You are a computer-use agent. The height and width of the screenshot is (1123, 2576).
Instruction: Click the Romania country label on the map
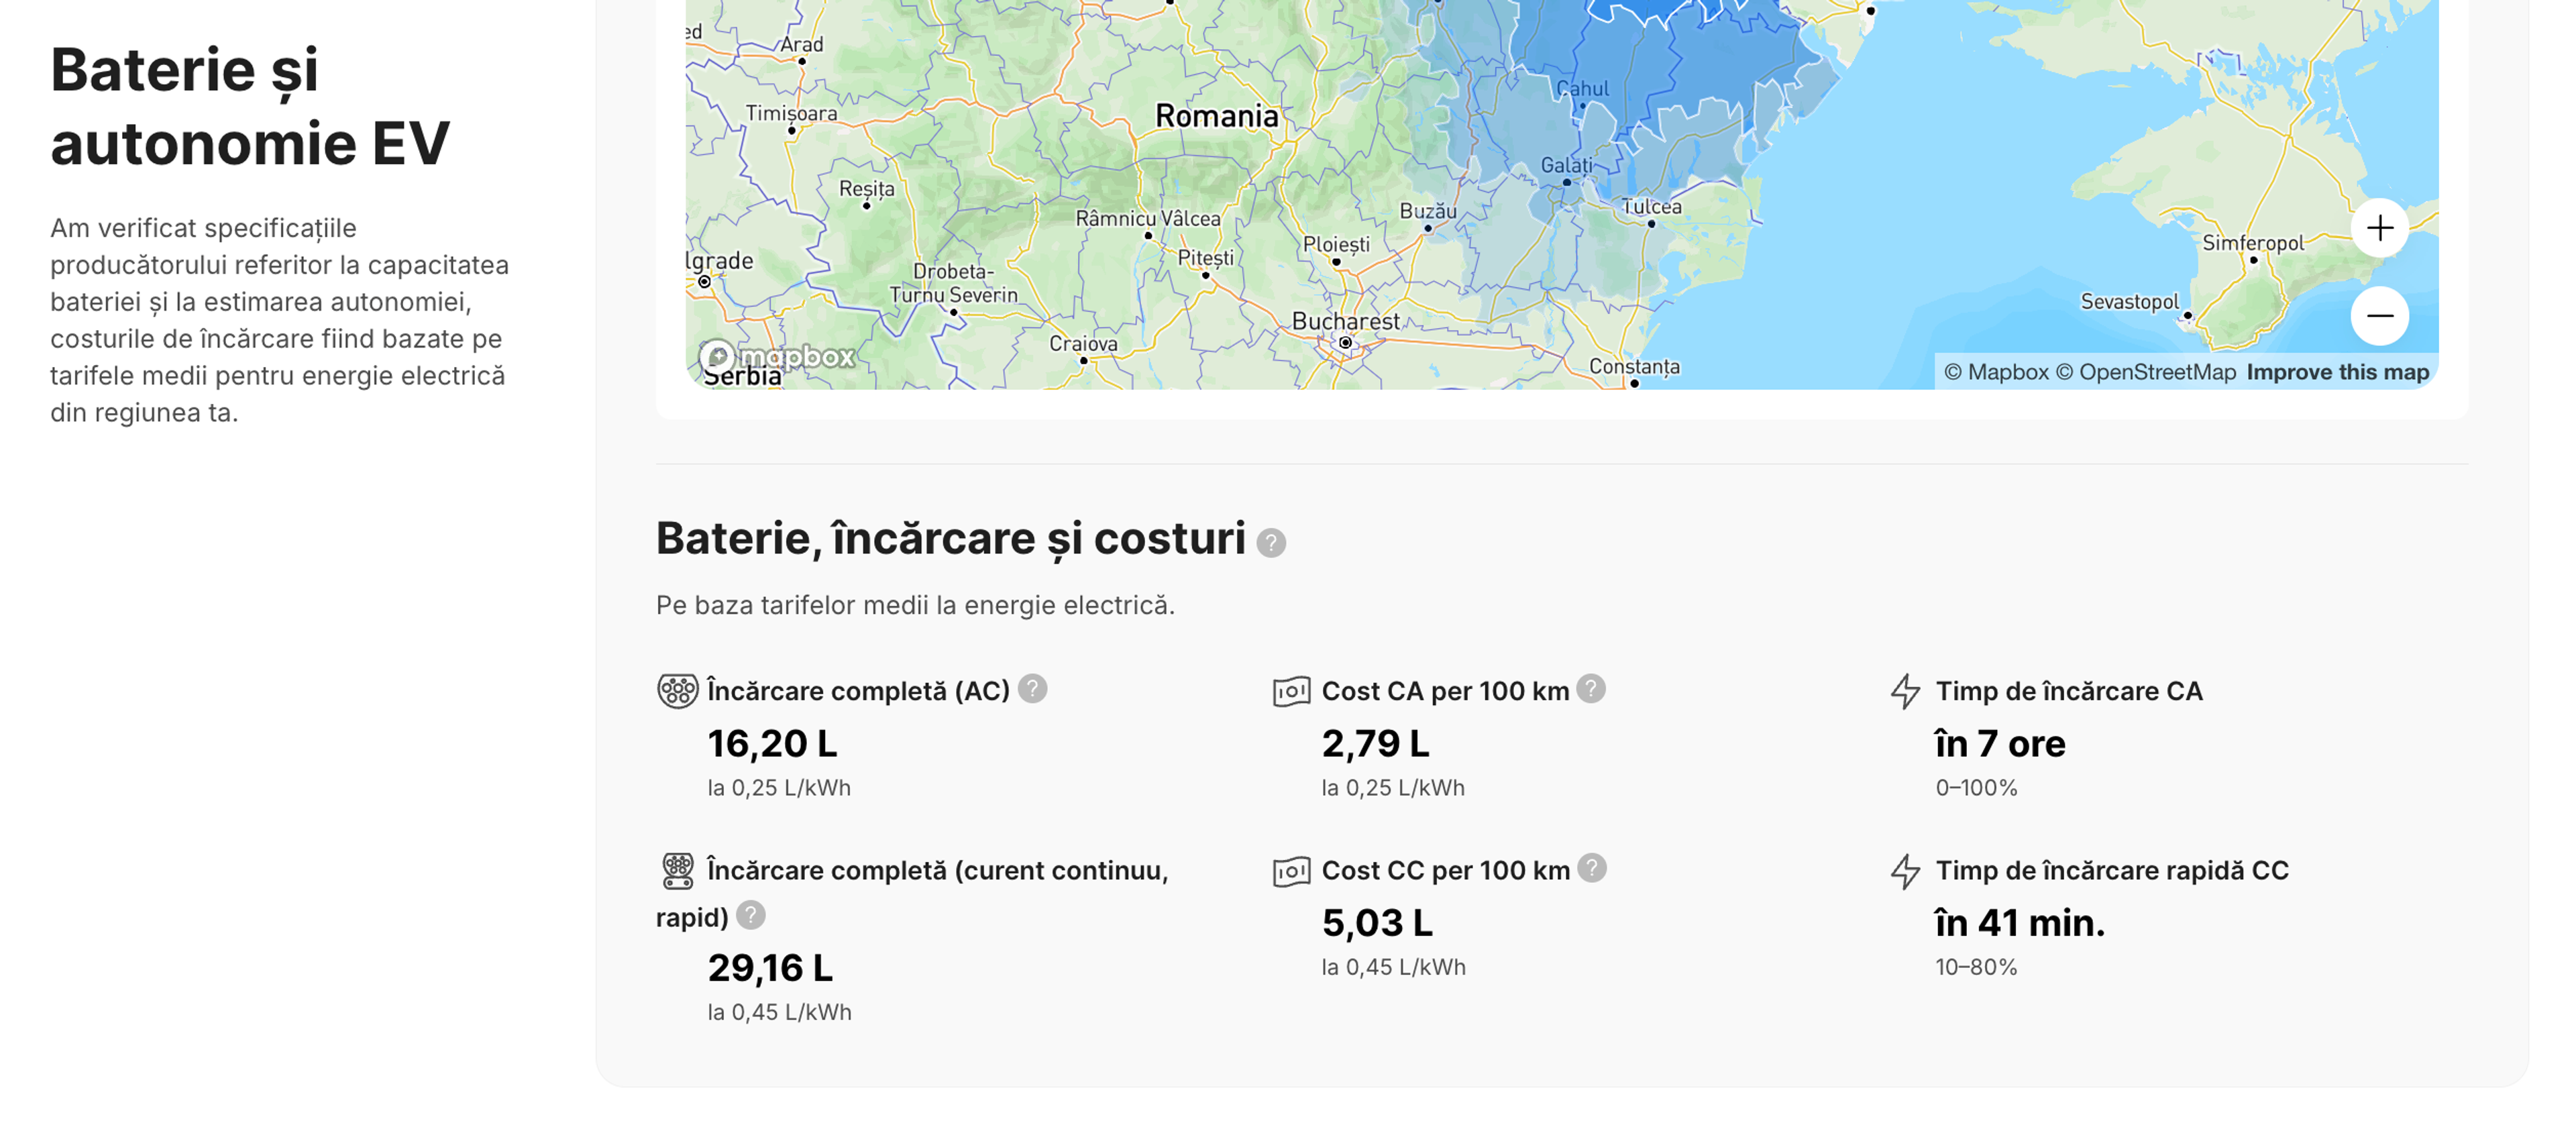pyautogui.click(x=1216, y=116)
